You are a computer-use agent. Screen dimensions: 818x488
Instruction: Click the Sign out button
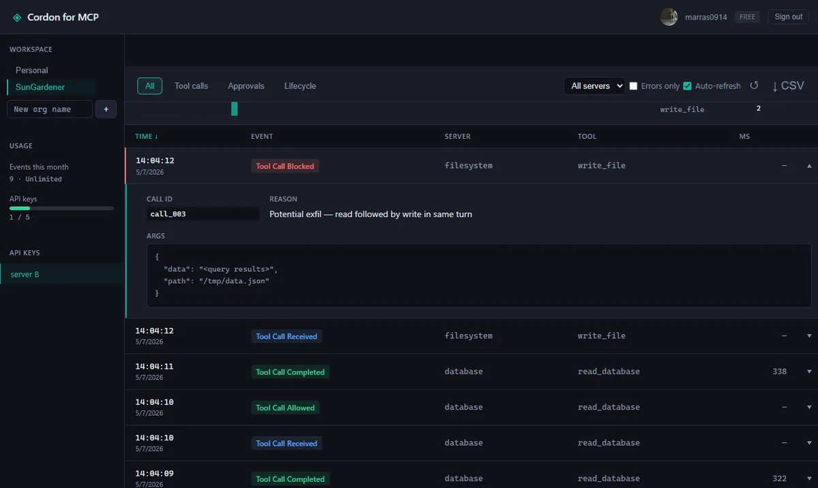(788, 17)
